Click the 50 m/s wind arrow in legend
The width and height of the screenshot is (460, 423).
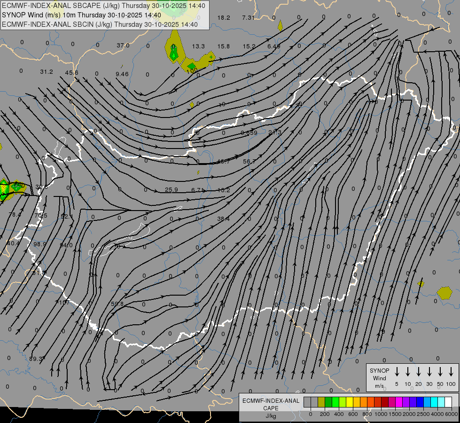[x=440, y=372]
